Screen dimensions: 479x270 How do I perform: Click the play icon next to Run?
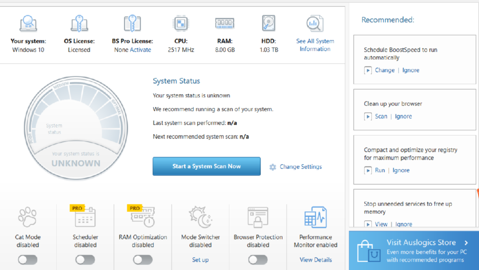click(368, 170)
